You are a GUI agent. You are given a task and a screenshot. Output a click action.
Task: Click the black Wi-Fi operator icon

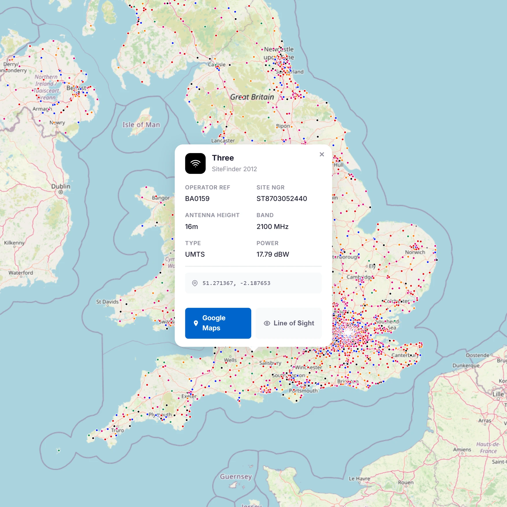point(195,163)
